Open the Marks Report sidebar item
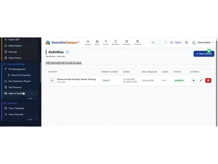218x164 pixels. click(x=15, y=46)
